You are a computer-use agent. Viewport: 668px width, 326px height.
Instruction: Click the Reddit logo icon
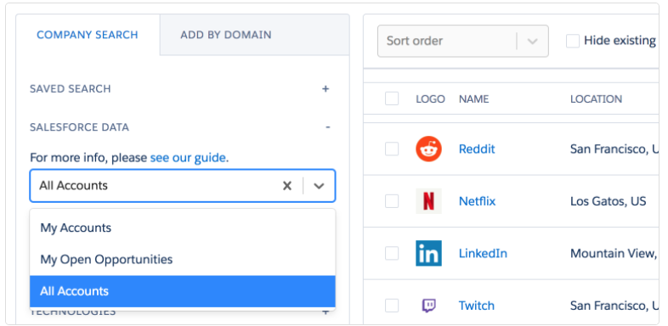428,149
